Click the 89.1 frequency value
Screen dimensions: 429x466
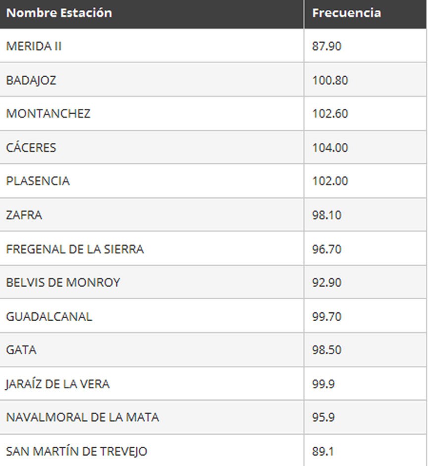click(323, 452)
